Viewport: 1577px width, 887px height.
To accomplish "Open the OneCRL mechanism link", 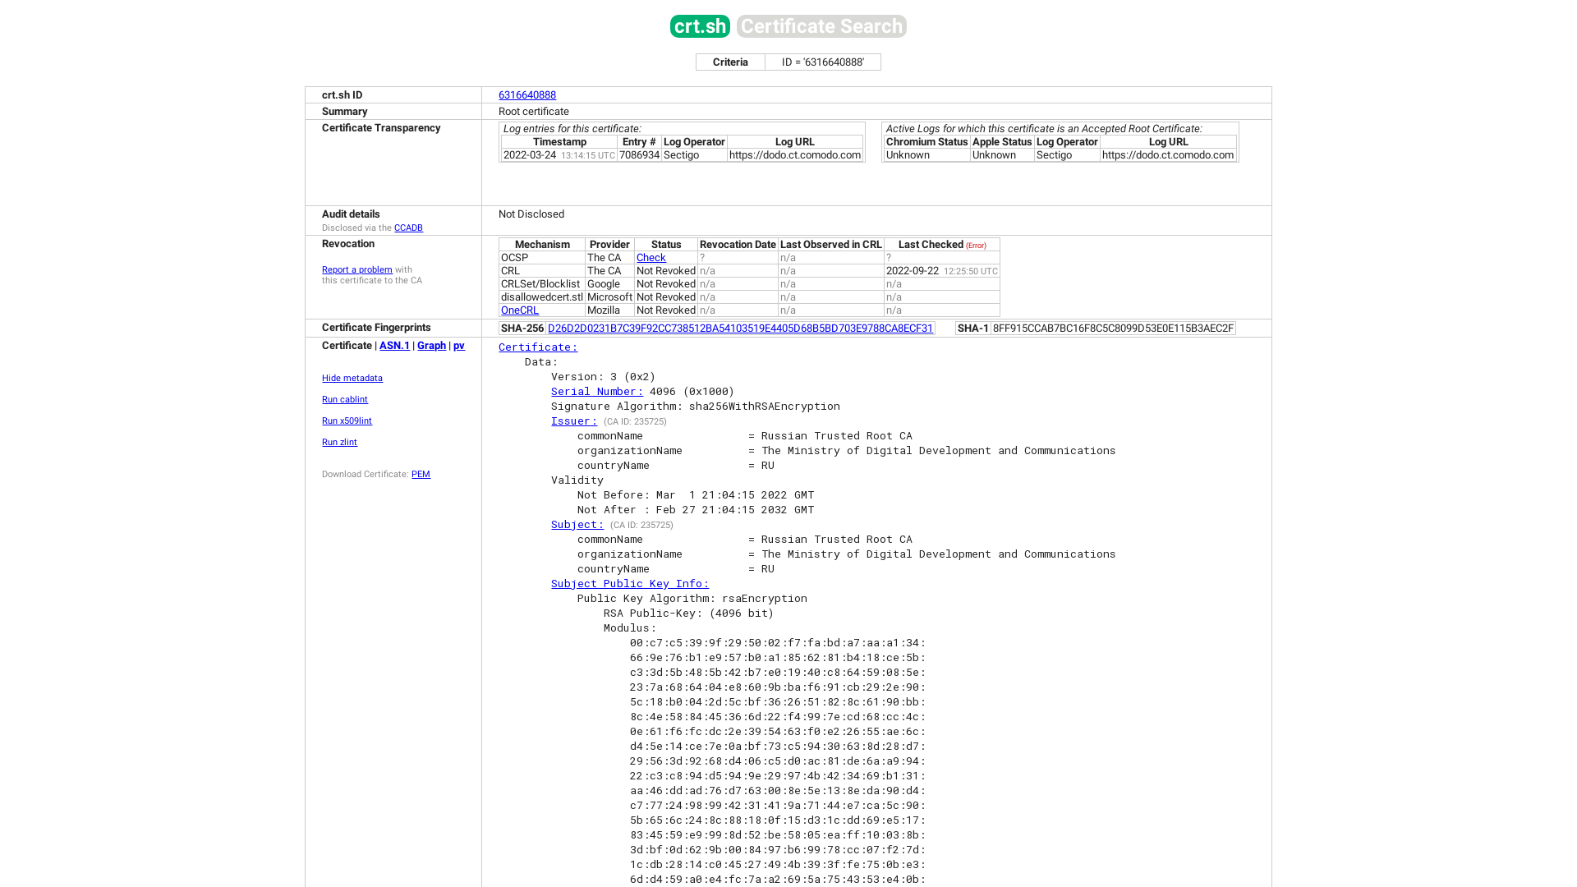I will pyautogui.click(x=520, y=310).
